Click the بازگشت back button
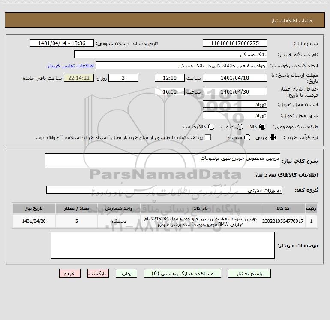 [x=98, y=274]
